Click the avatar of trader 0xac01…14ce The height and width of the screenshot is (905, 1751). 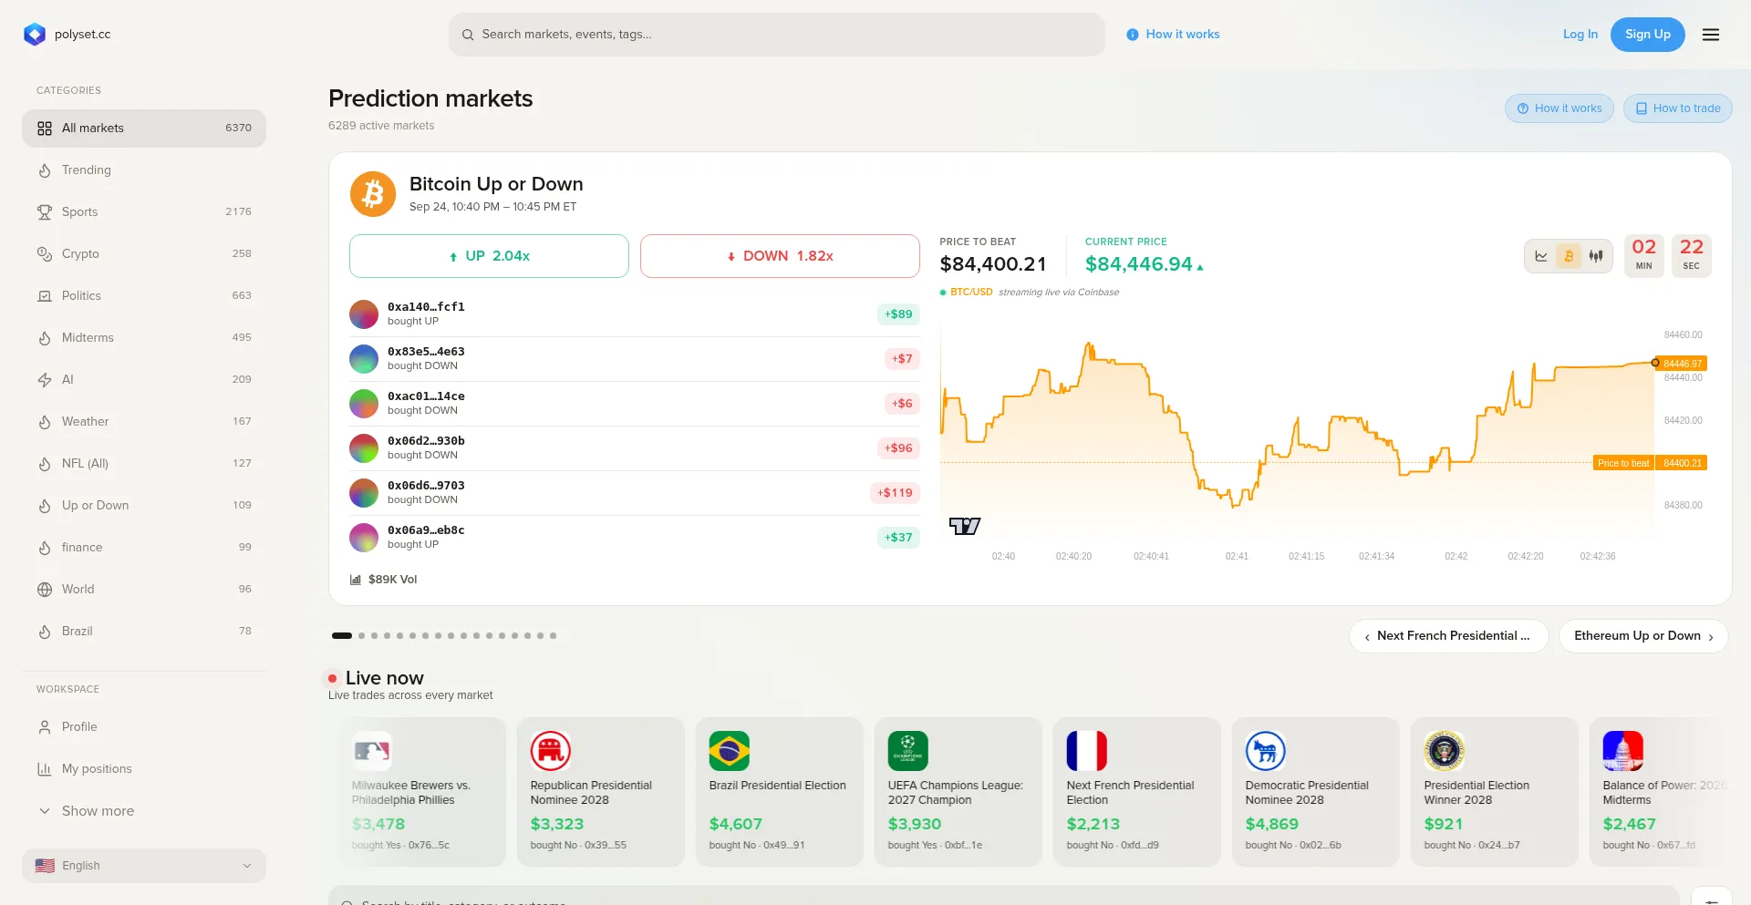[364, 404]
